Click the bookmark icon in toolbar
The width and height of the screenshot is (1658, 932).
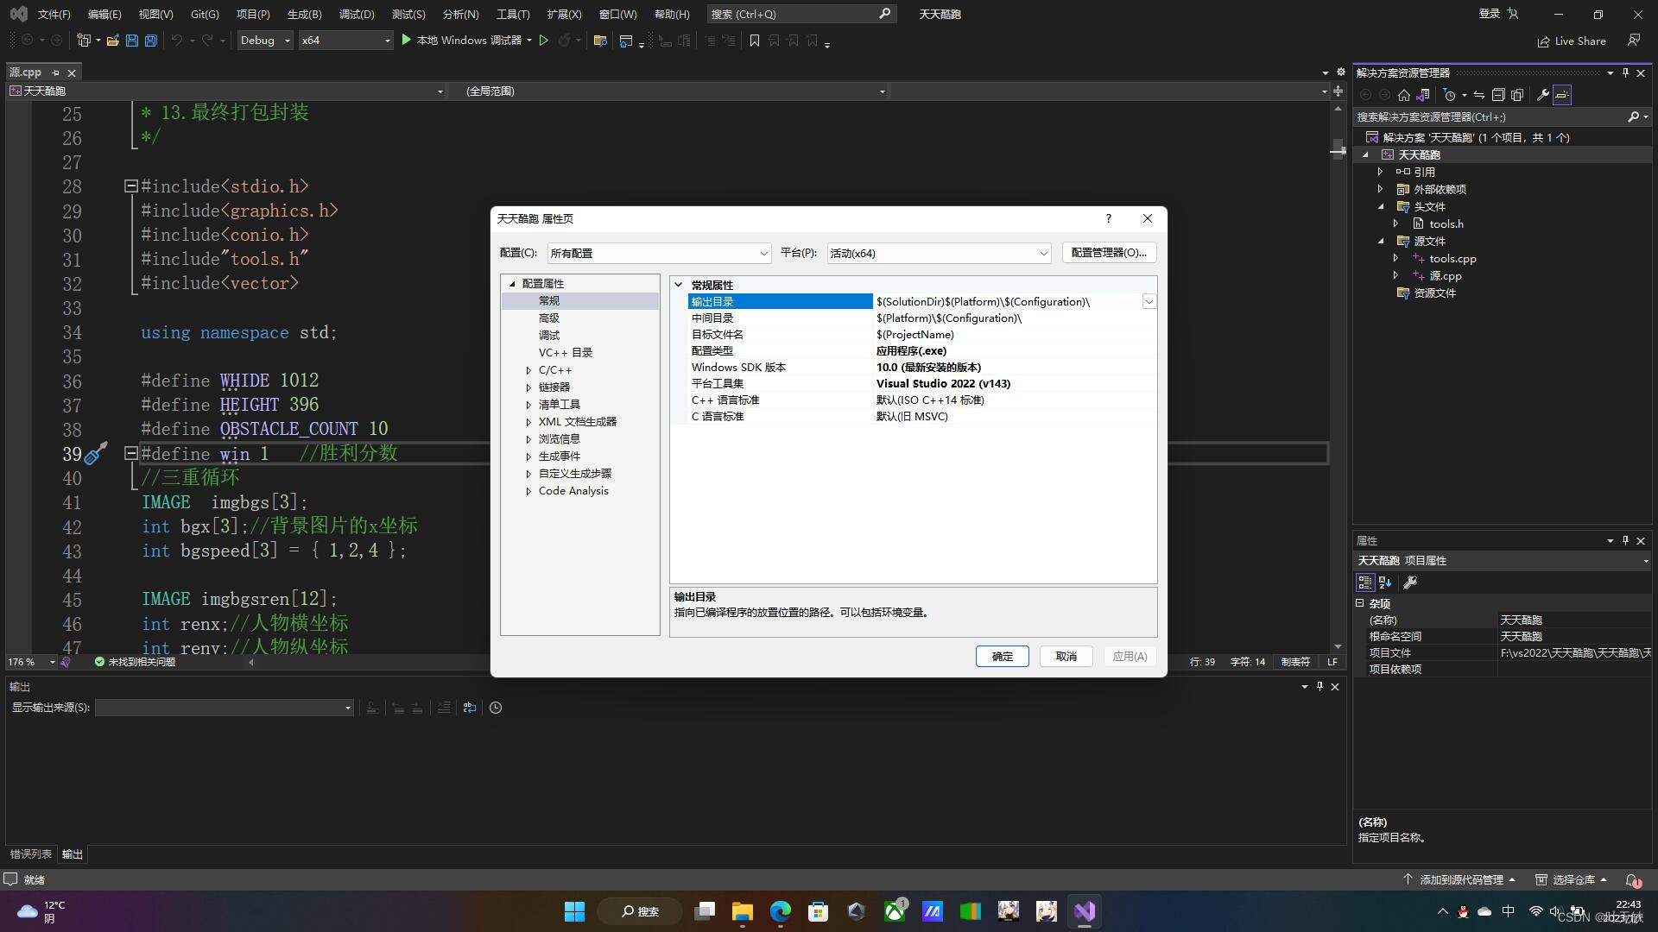754,41
